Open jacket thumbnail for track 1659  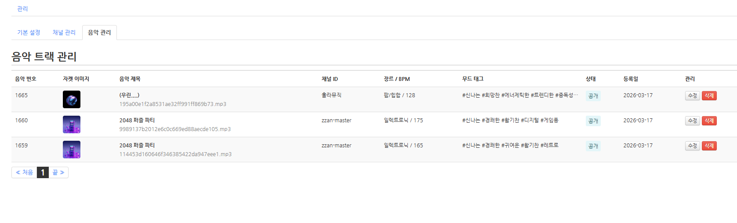coord(71,150)
